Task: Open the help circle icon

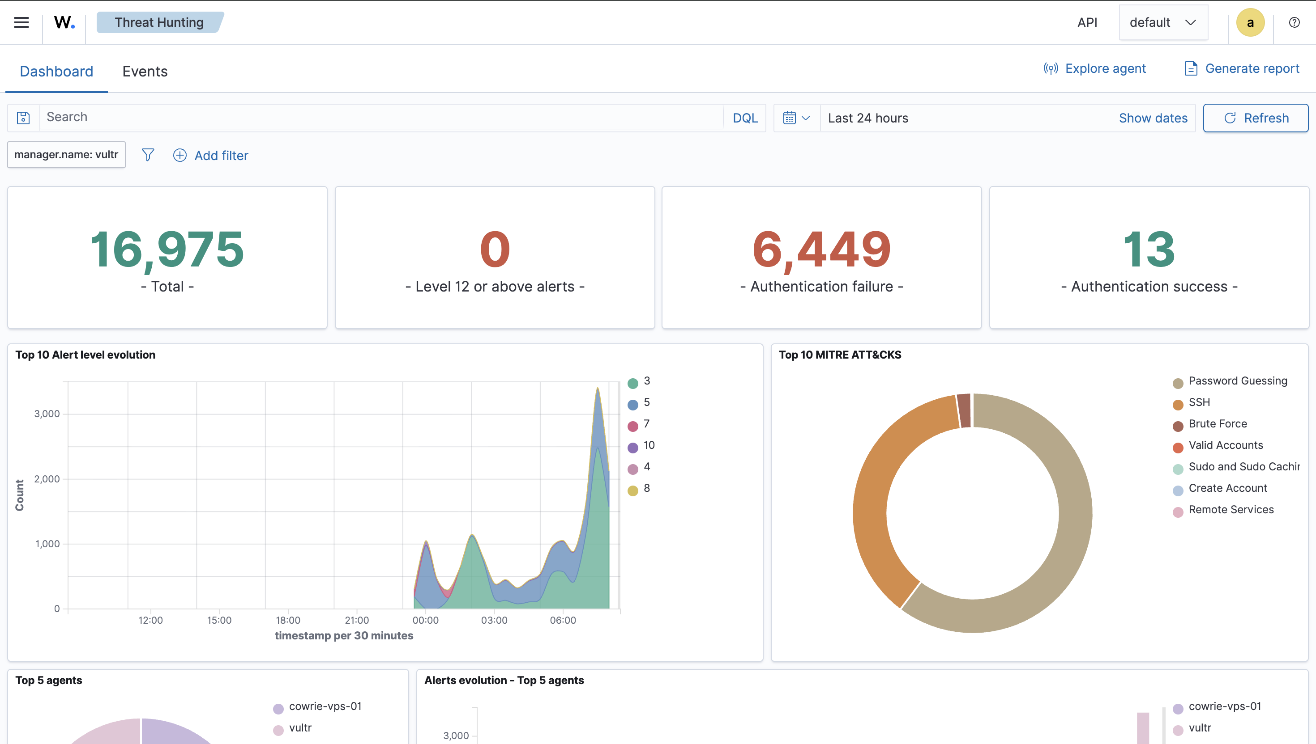Action: [1294, 22]
